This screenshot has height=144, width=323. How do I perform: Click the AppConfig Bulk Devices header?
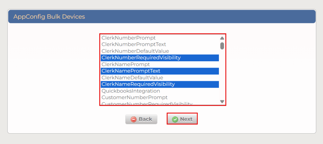point(49,17)
